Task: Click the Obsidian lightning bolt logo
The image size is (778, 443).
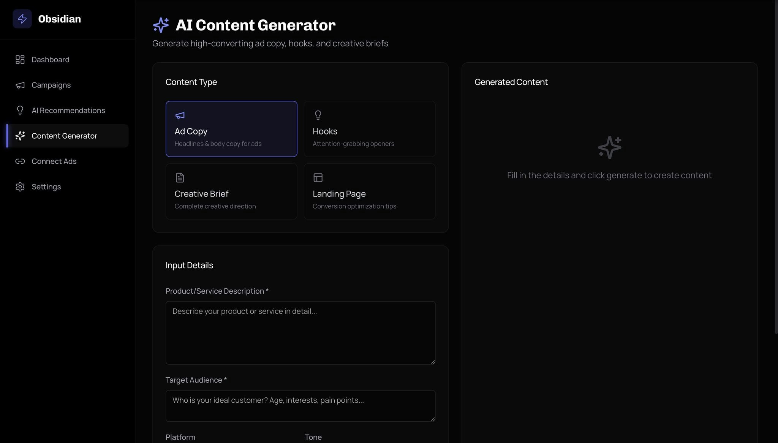Action: (22, 19)
